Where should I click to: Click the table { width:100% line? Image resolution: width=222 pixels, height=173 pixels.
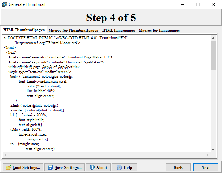(26, 129)
